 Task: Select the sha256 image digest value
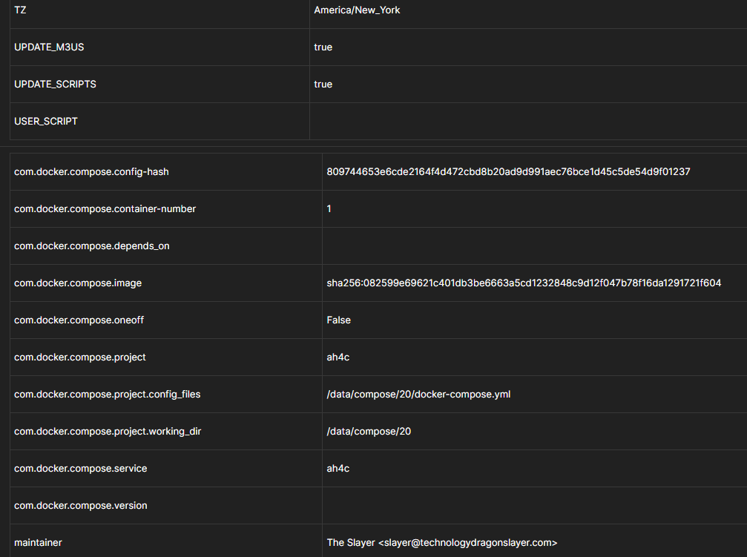pyautogui.click(x=524, y=283)
